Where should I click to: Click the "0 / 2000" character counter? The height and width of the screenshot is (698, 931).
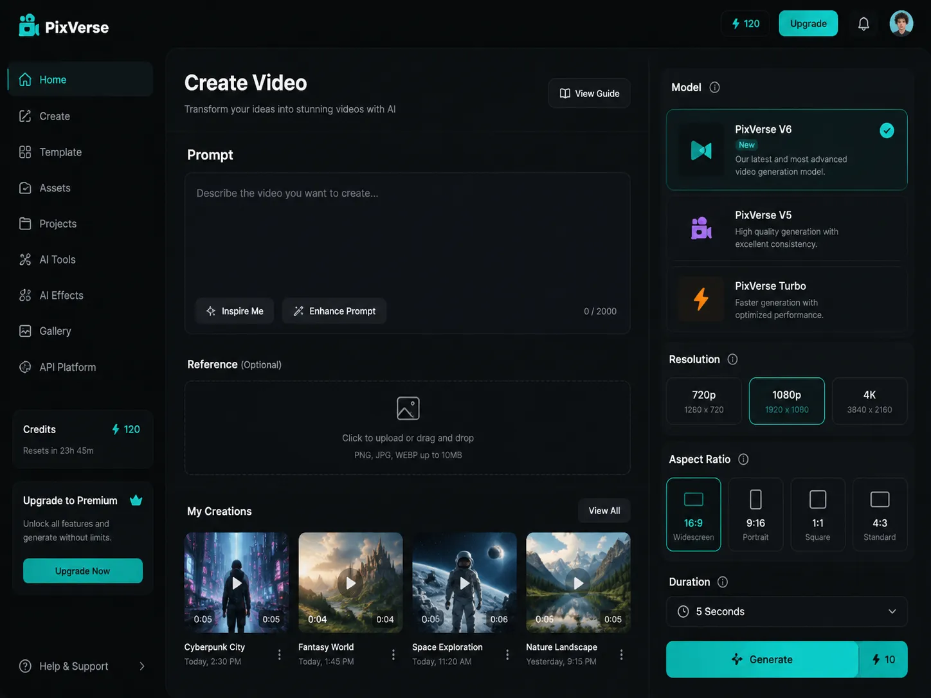click(x=600, y=311)
